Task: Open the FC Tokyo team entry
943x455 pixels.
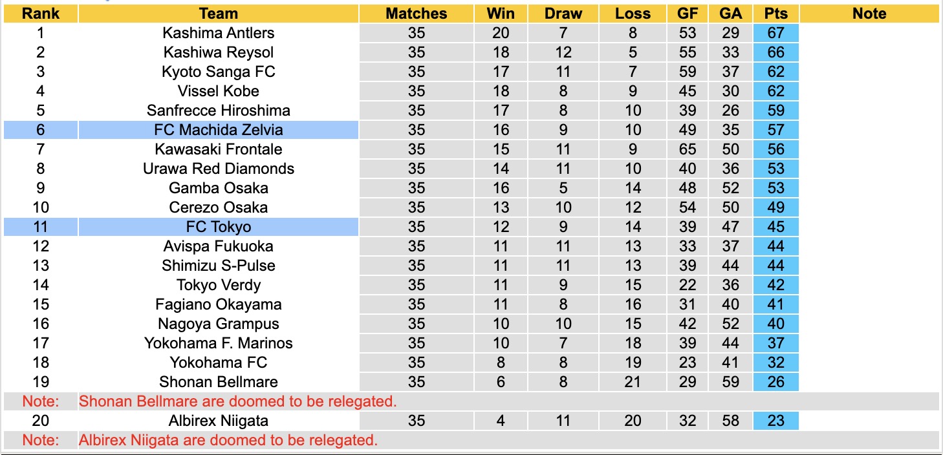Action: 219,227
